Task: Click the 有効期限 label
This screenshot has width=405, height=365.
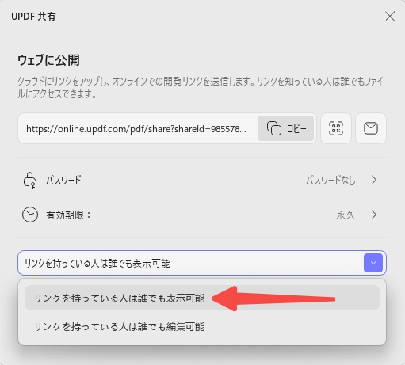Action: [68, 215]
